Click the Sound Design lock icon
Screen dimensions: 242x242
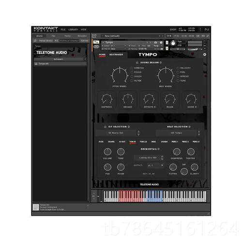coord(137,62)
